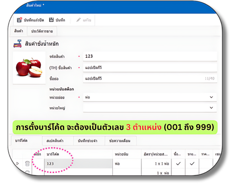238x185 pixels.
Task: Click the pencil edit icon (แก้ไข)
Action: pos(79,20)
